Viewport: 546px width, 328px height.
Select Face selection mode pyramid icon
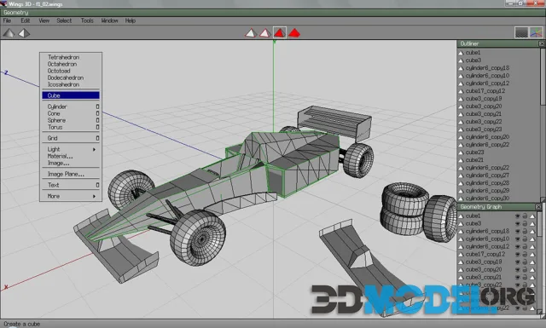[x=280, y=33]
